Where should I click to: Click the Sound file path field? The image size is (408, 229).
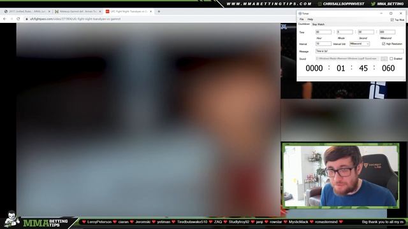(347, 59)
